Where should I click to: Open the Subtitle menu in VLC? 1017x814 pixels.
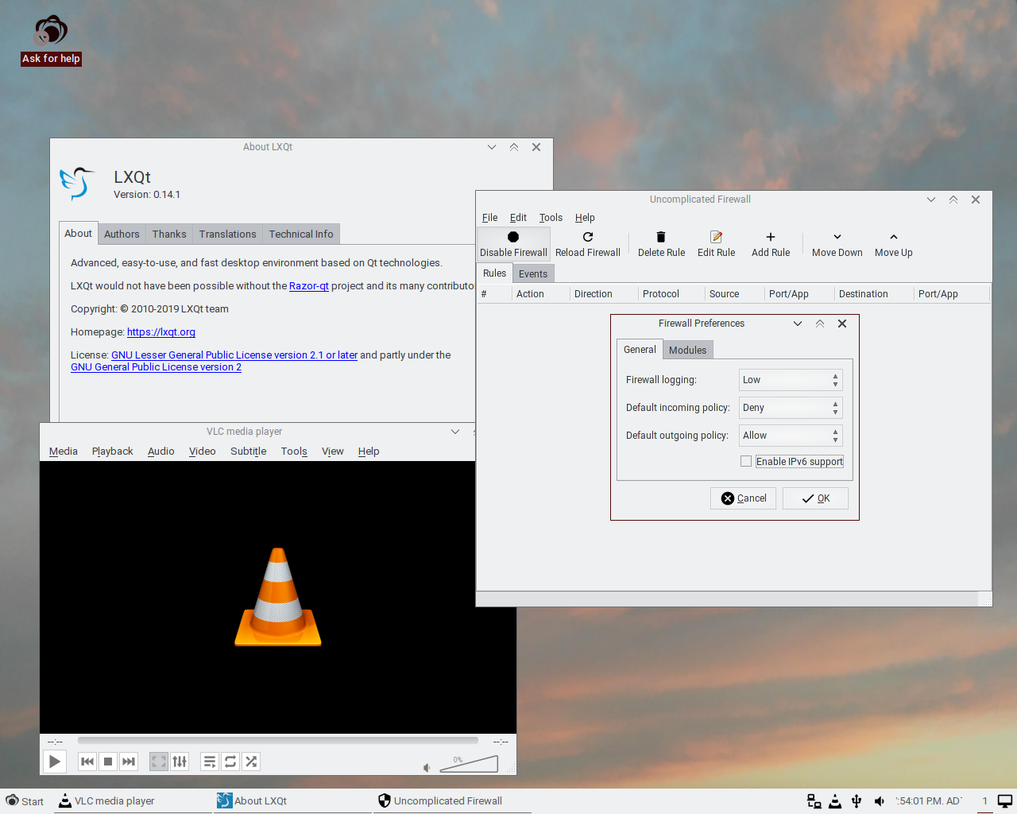(248, 451)
